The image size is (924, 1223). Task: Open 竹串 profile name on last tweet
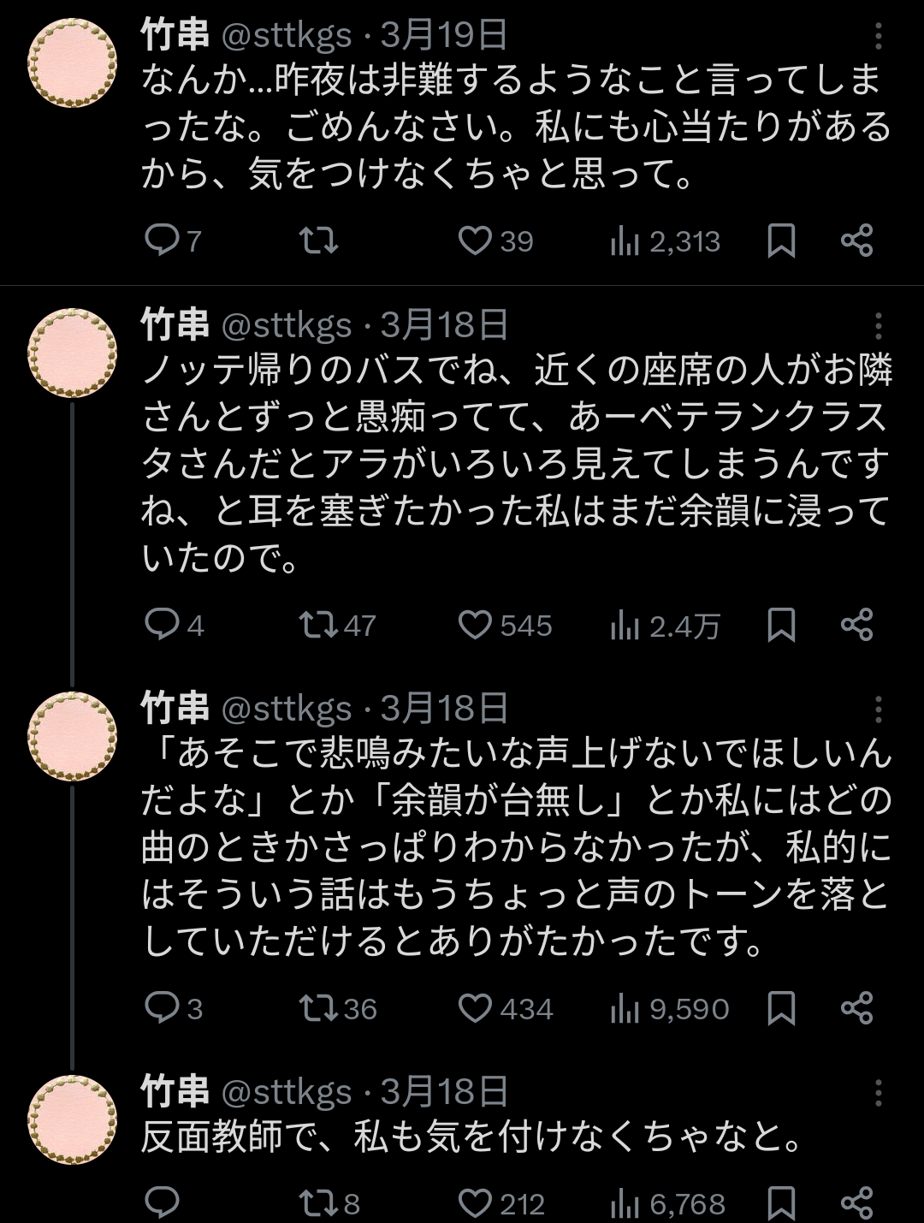175,1092
